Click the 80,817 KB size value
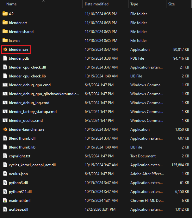192x218 pixels. 181,50
